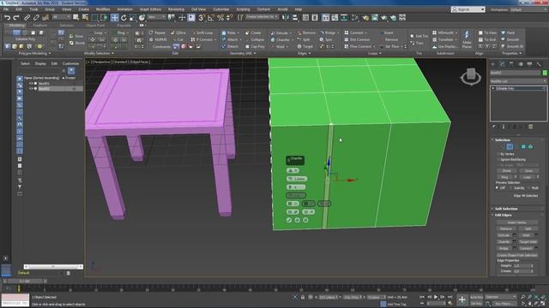
Task: Toggle NURMS subdivision in Edit panel
Action: (158, 39)
